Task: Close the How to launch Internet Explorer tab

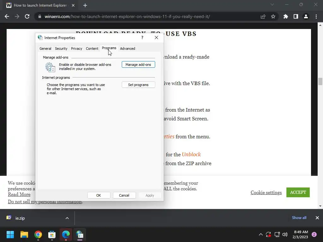Action: 73,5
